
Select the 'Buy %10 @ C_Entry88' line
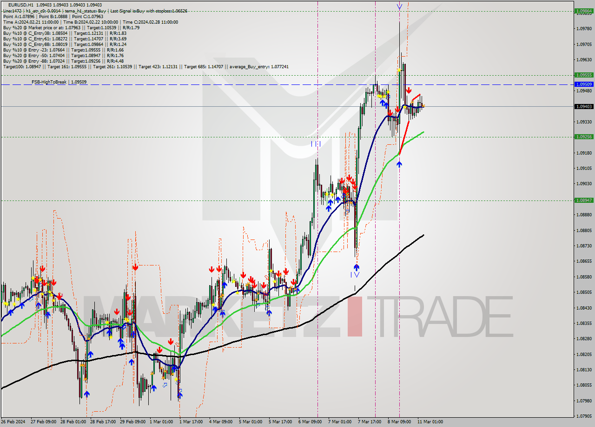65,44
